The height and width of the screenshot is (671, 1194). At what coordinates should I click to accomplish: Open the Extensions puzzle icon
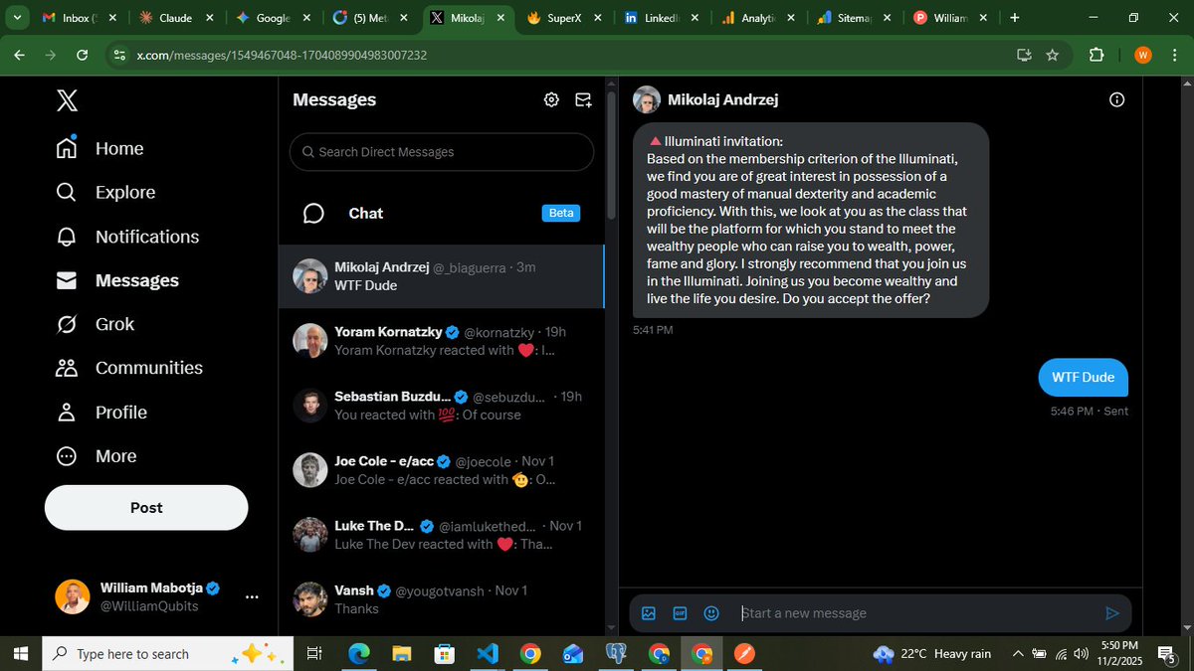point(1096,55)
